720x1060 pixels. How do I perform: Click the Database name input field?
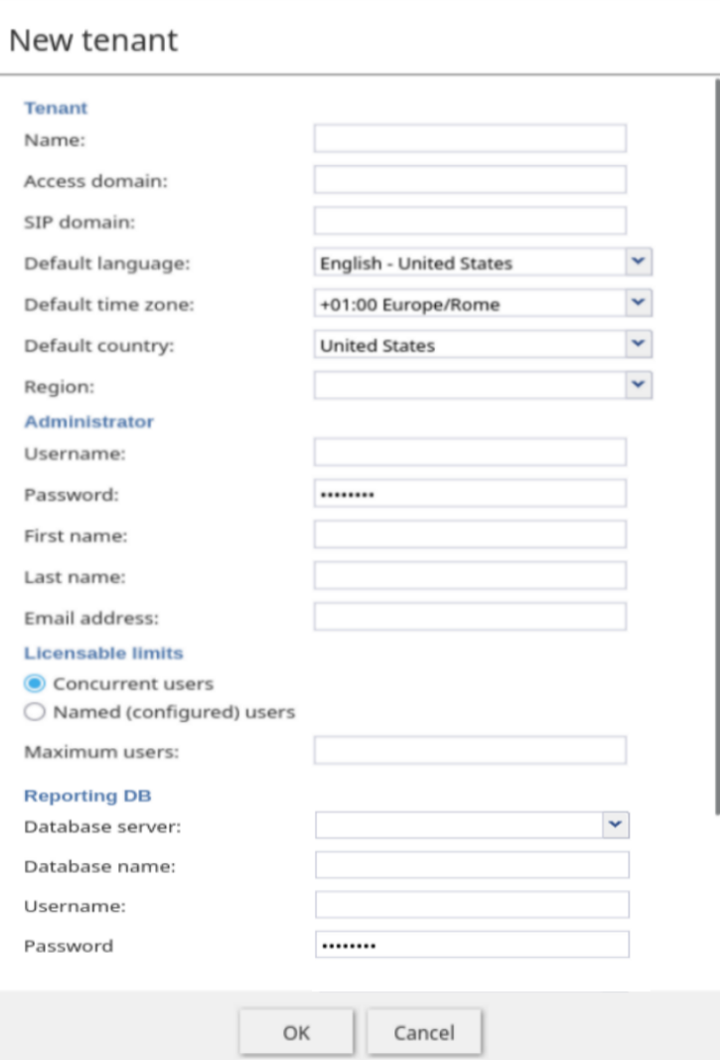pyautogui.click(x=472, y=865)
